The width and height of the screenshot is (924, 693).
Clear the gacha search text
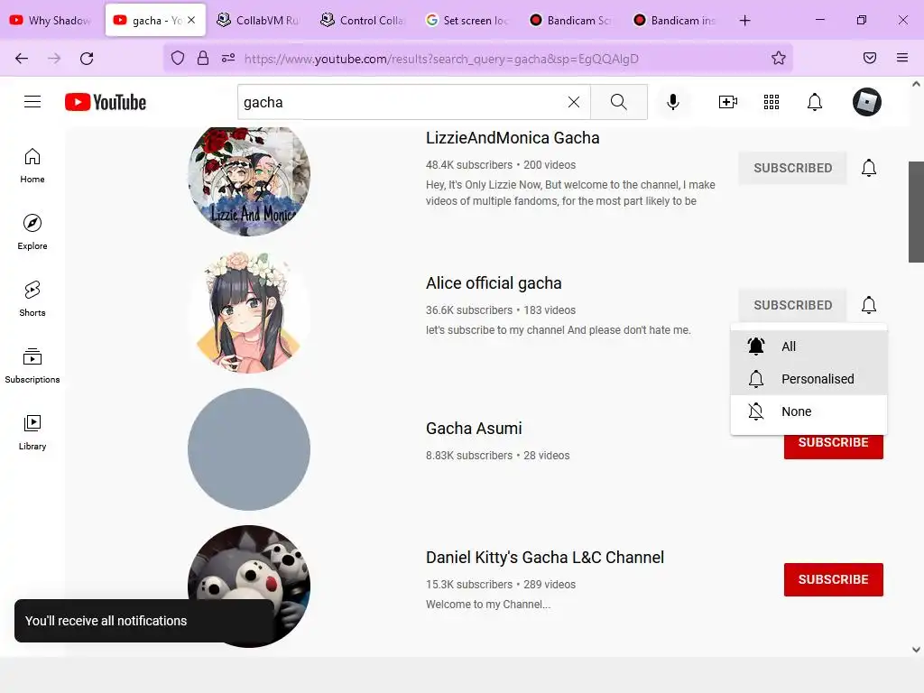pos(573,102)
